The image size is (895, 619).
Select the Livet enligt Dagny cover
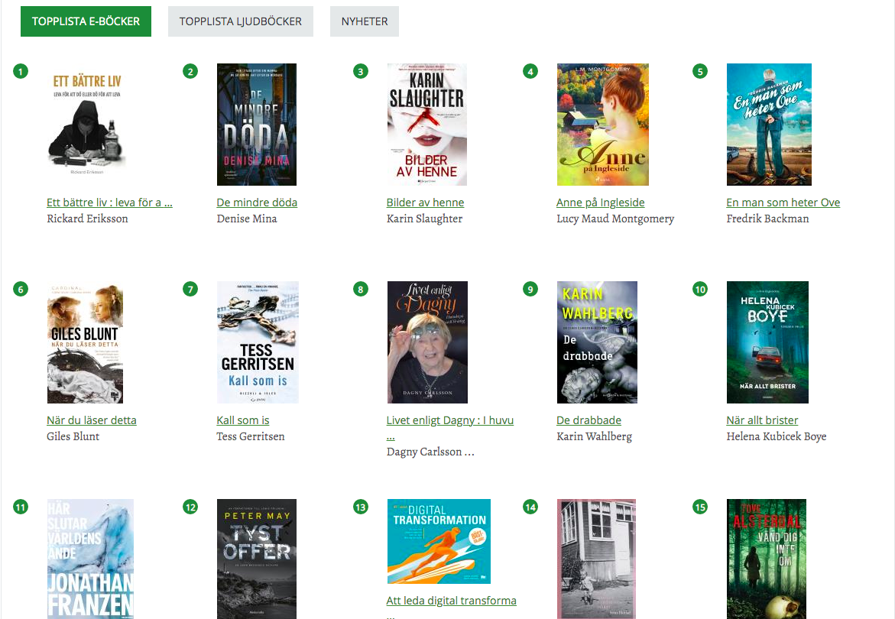point(427,342)
